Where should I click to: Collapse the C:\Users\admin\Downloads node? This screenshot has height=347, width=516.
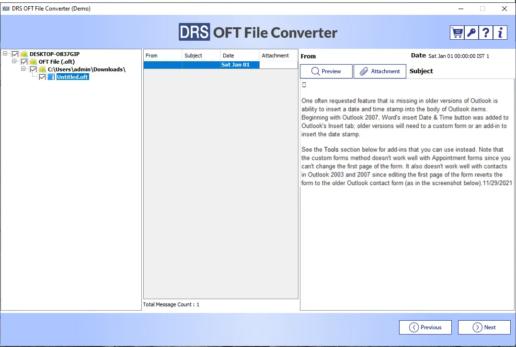tap(23, 68)
